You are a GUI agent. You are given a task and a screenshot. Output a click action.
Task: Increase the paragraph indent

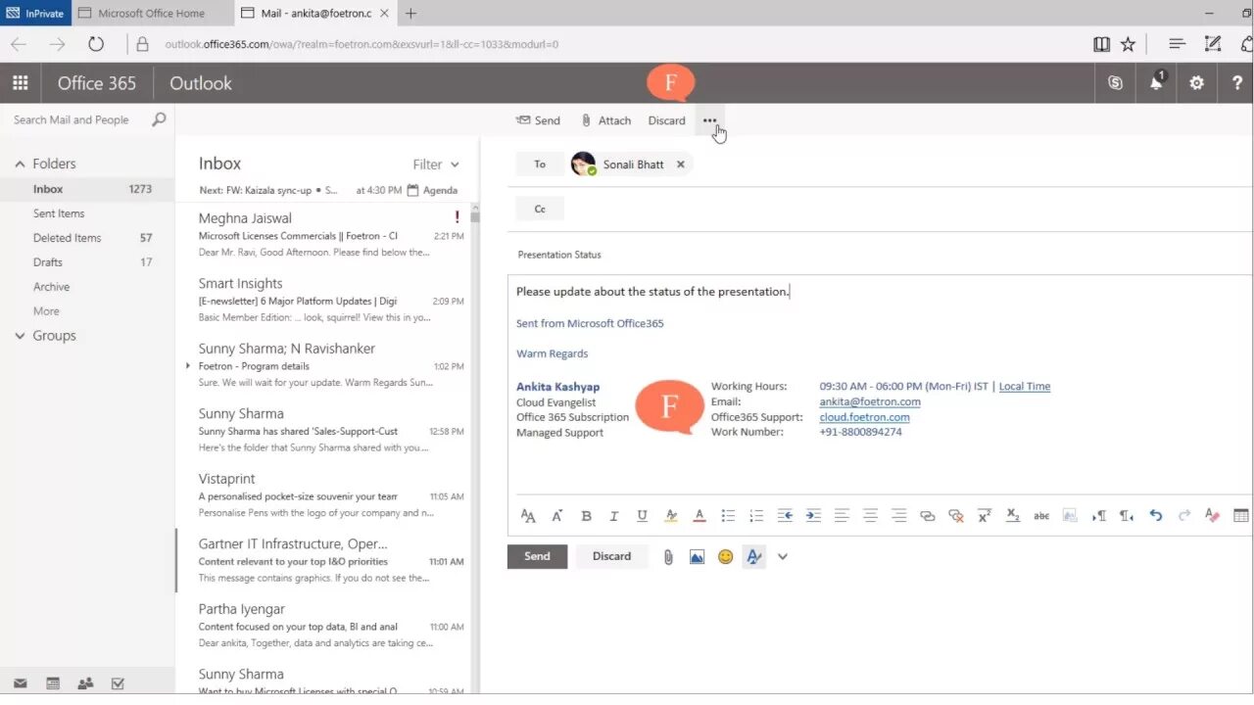click(x=813, y=516)
